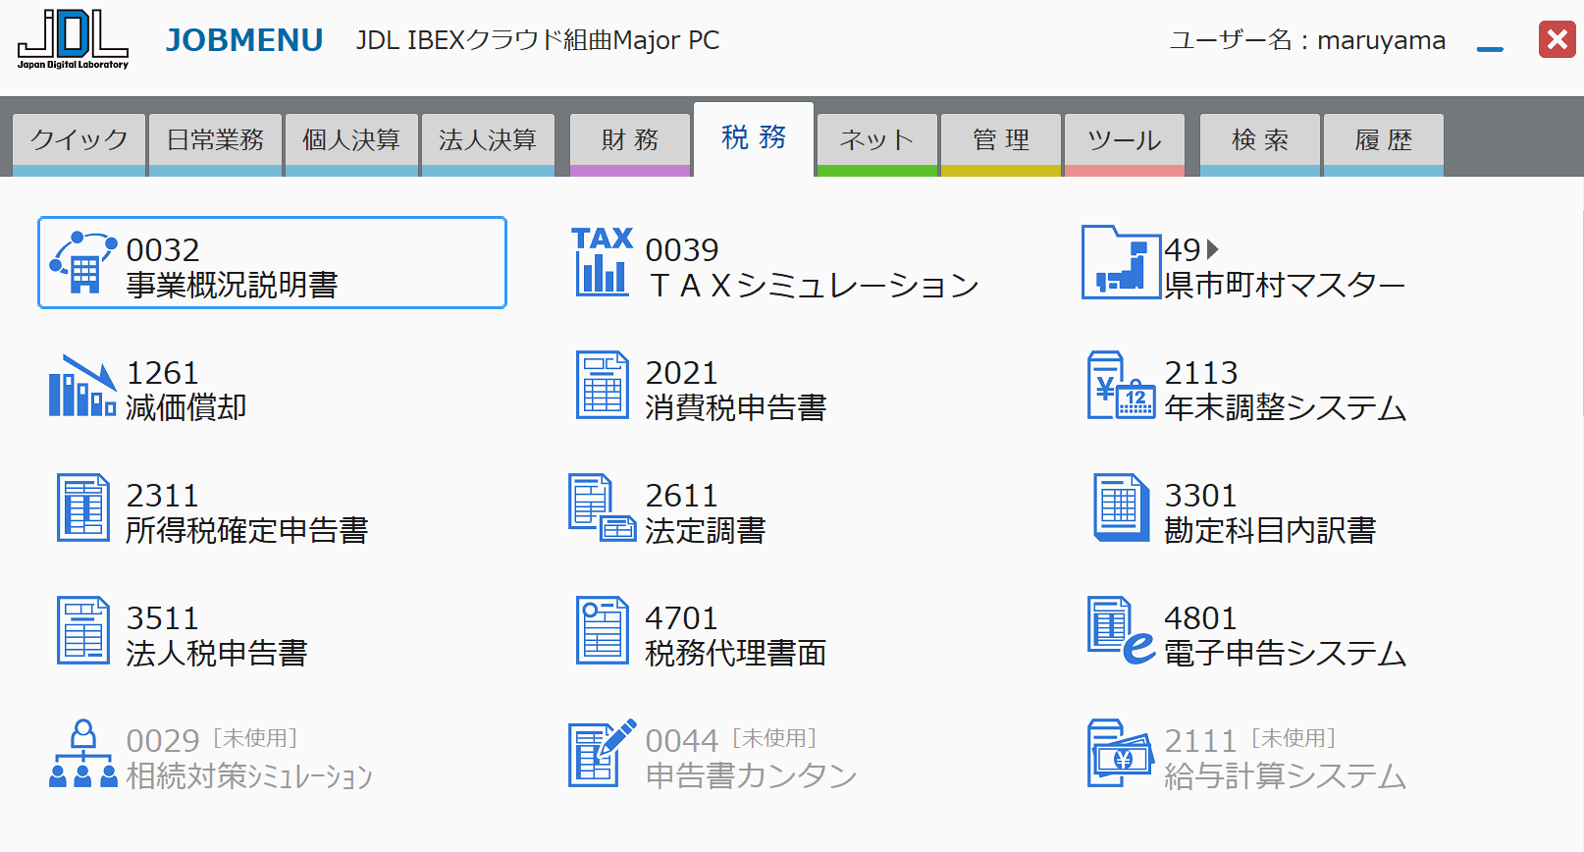Open the 所得税確定申告書 form icon
The image size is (1584, 852).
[83, 507]
